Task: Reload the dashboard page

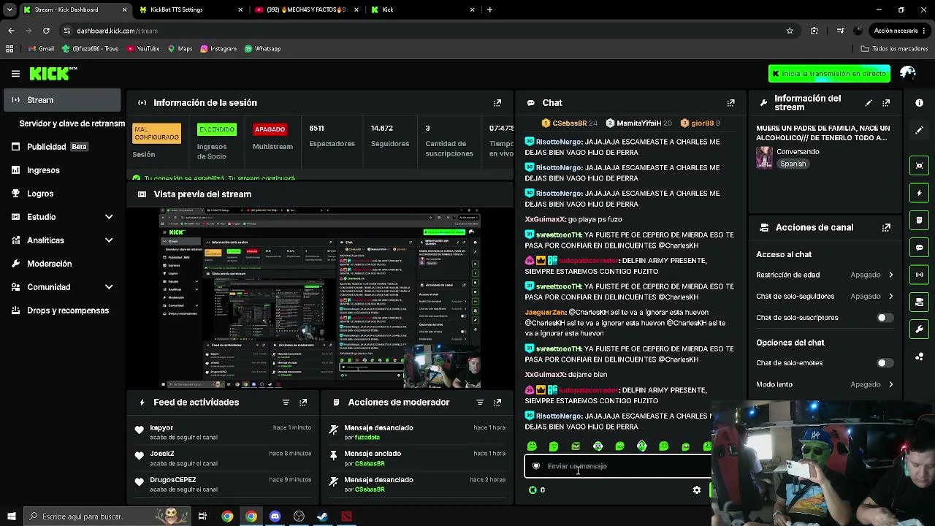Action: (x=46, y=31)
